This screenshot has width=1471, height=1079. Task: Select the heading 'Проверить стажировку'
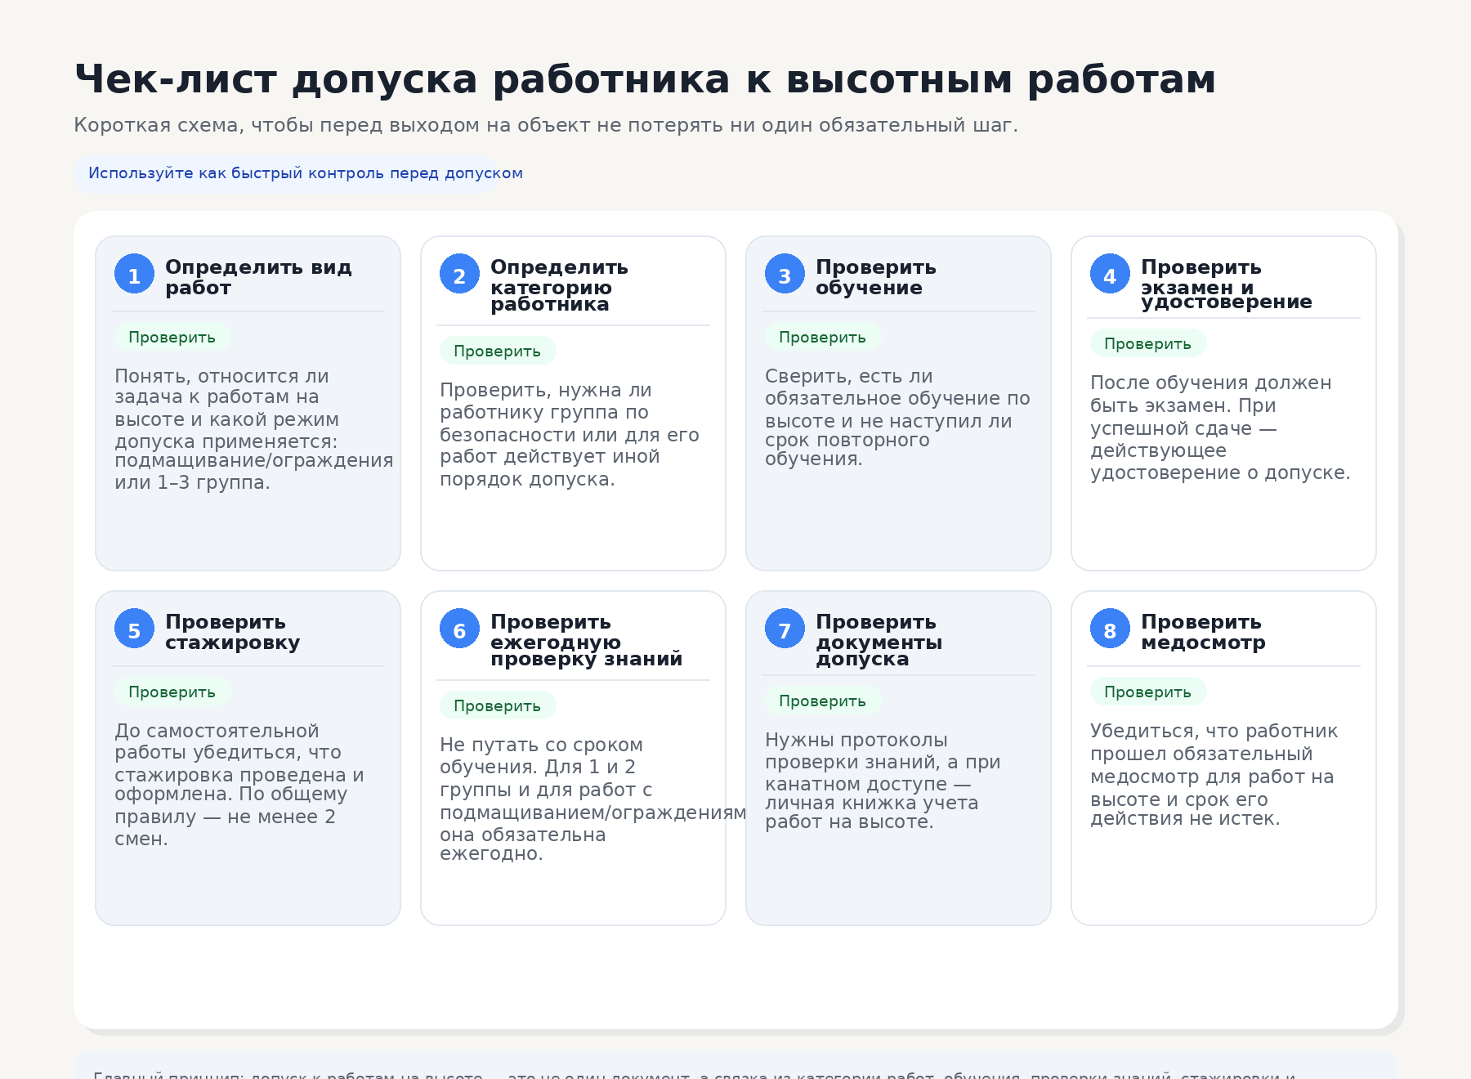point(233,632)
